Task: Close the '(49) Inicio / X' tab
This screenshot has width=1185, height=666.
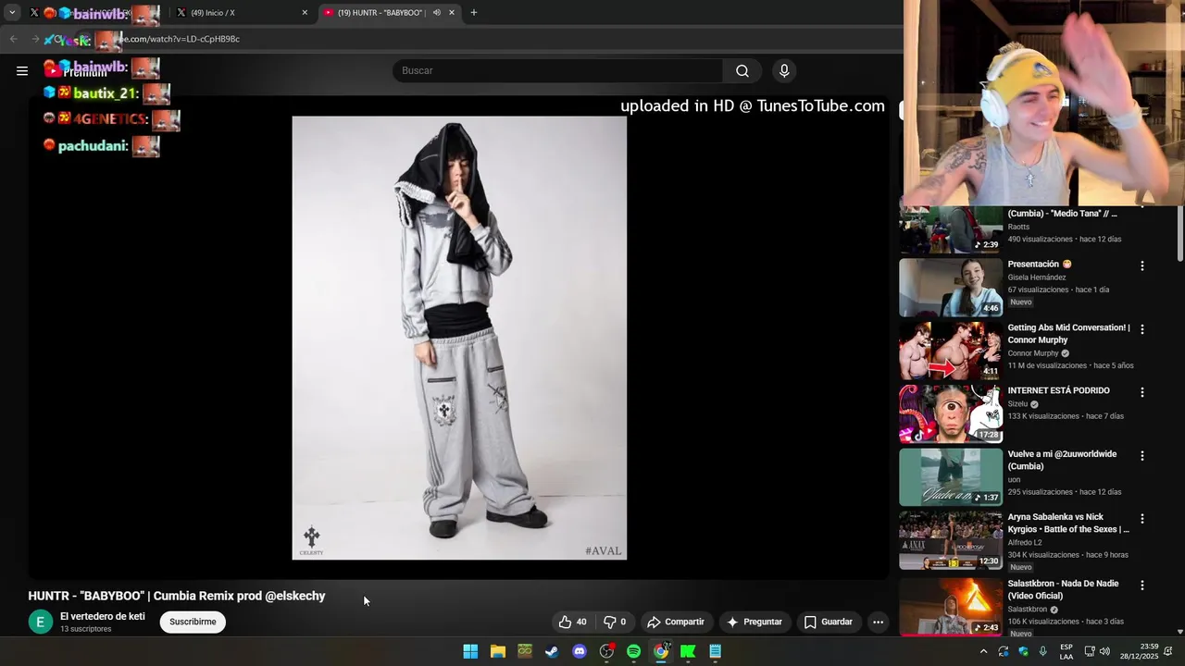Action: [305, 13]
